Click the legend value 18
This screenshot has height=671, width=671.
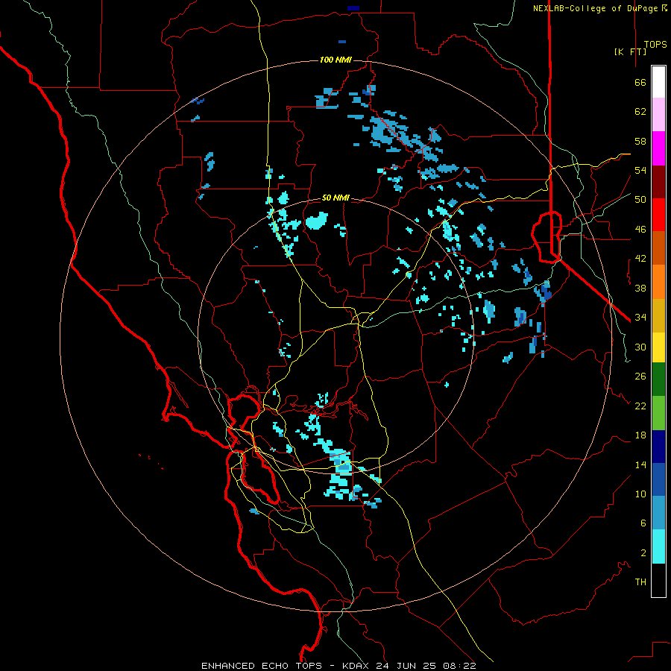click(x=640, y=435)
